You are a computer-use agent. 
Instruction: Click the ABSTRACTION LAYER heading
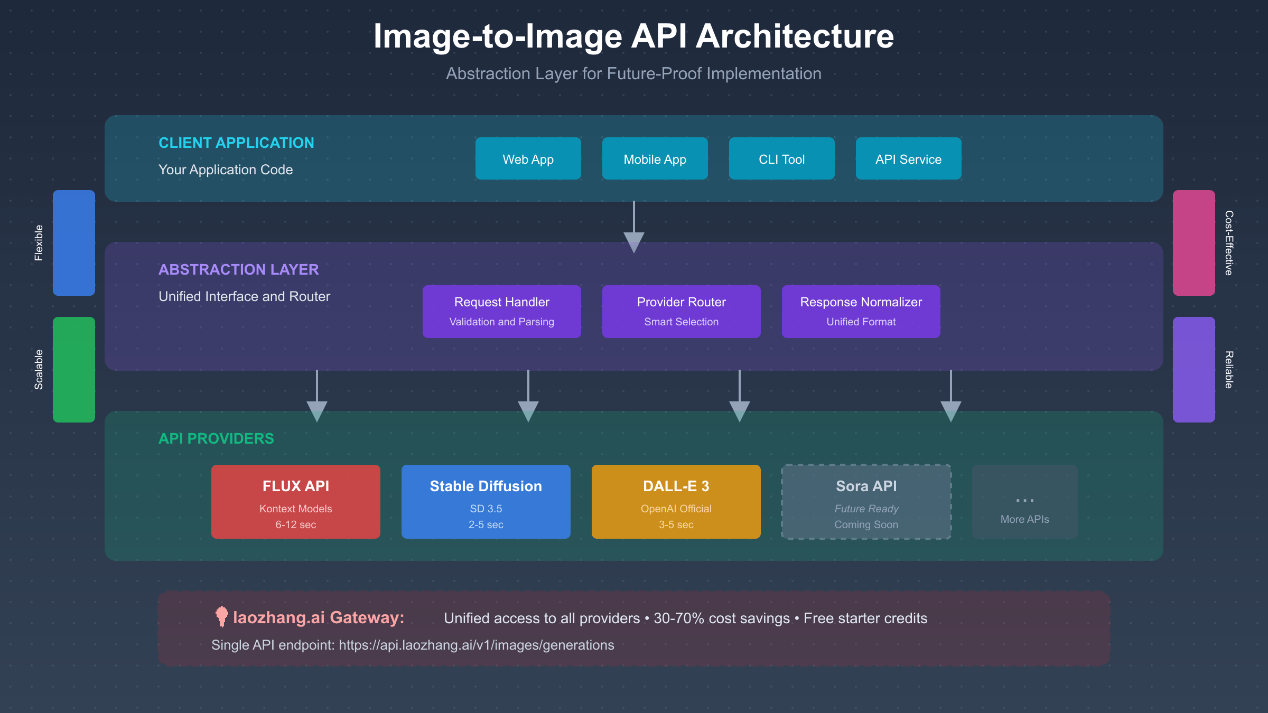[x=239, y=269]
